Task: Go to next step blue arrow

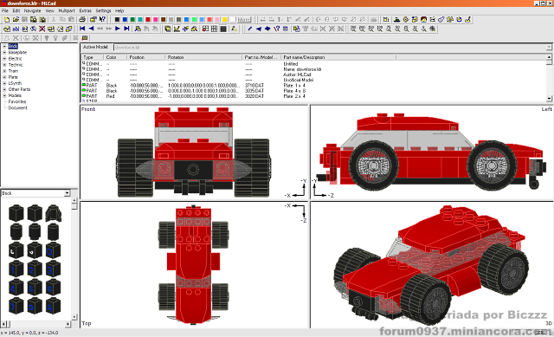Action: click(118, 29)
